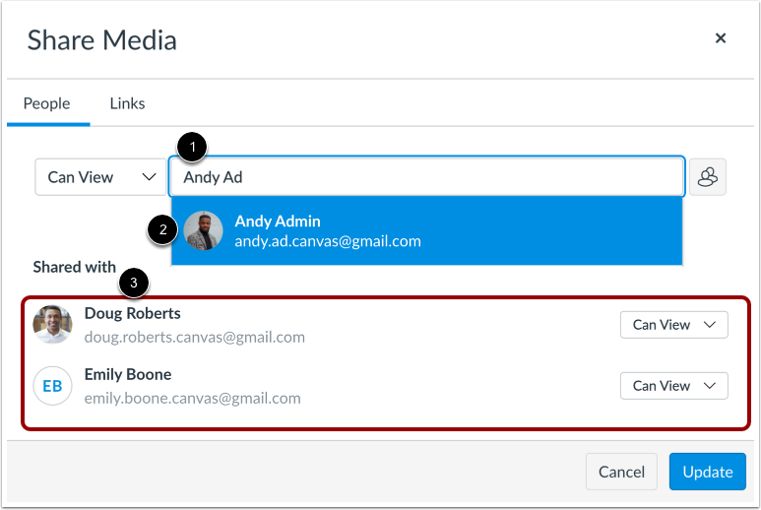Click the search field containing Andy Ad

[x=427, y=177]
